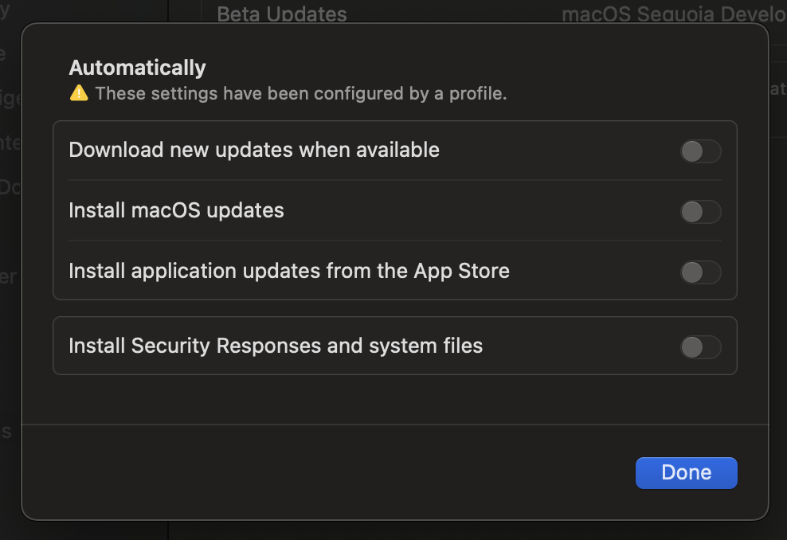Click 'macOS Sequoia Develo' value in background window
Image resolution: width=787 pixels, height=540 pixels.
pyautogui.click(x=674, y=14)
